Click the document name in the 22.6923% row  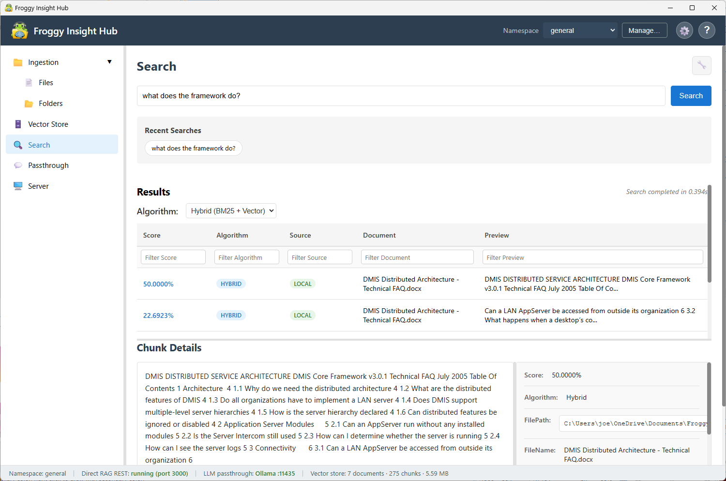[x=411, y=316]
